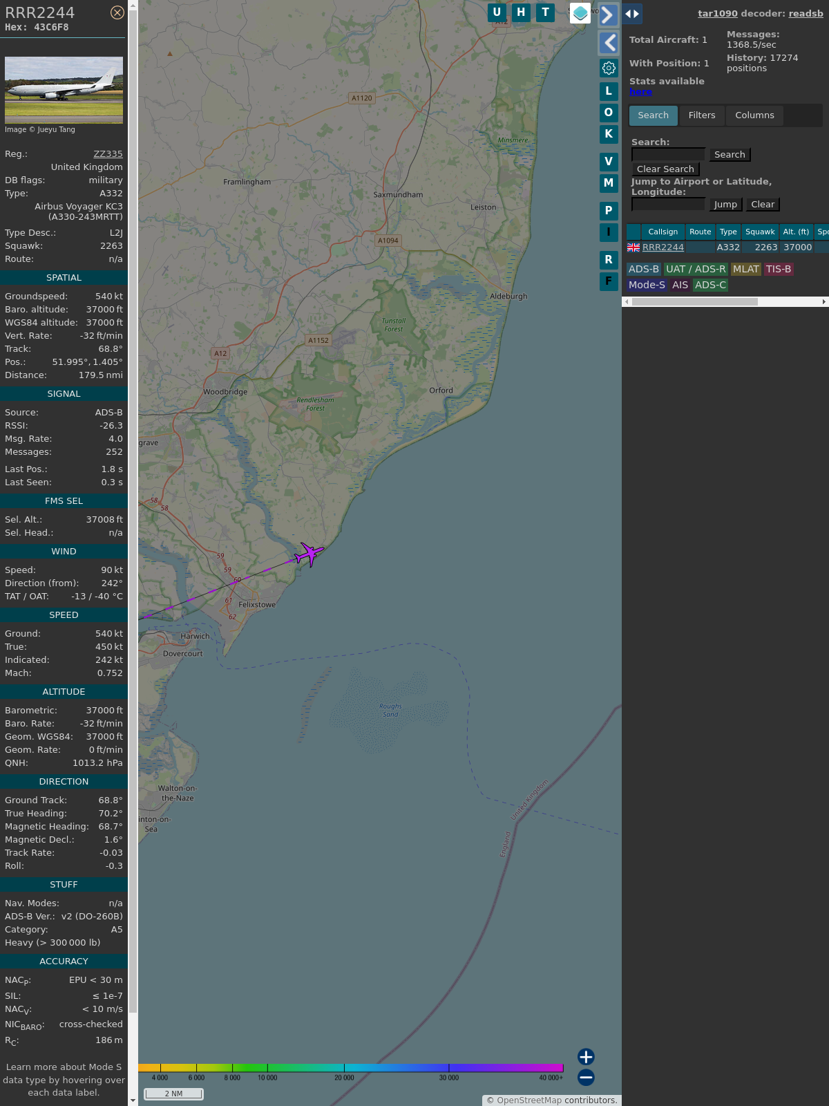This screenshot has width=829, height=1106.
Task: Toggle the T map button
Action: pyautogui.click(x=546, y=12)
